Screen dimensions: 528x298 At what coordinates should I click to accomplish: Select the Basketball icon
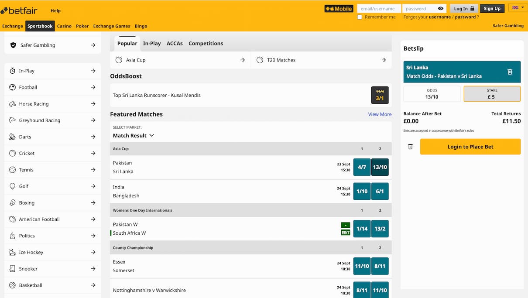[12, 285]
